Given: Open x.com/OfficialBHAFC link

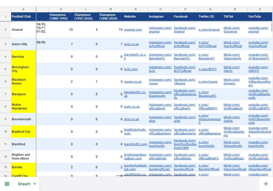Looking at the screenshot, I should [x=209, y=157].
